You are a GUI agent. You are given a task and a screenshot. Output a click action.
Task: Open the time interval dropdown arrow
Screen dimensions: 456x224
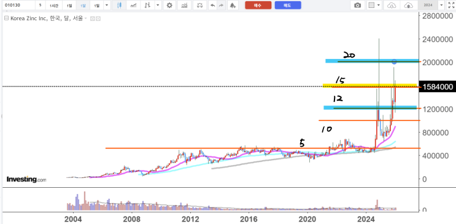[106, 6]
